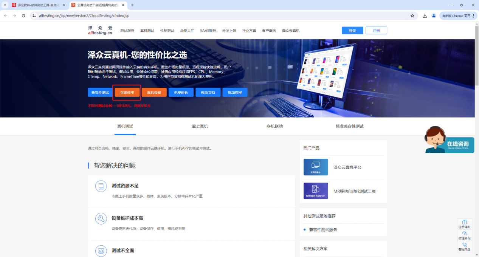This screenshot has height=257, width=479.
Task: Reload the page
Action: [23, 16]
